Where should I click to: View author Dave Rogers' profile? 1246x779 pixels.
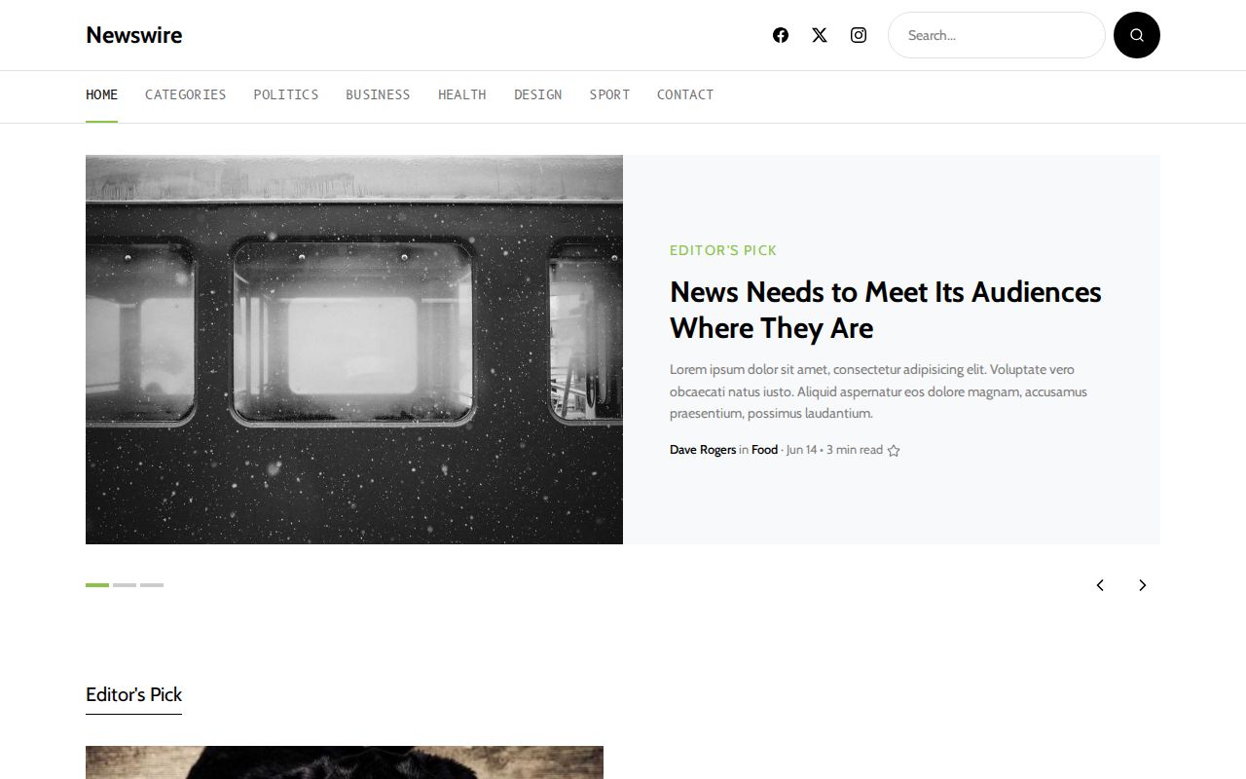[703, 450]
